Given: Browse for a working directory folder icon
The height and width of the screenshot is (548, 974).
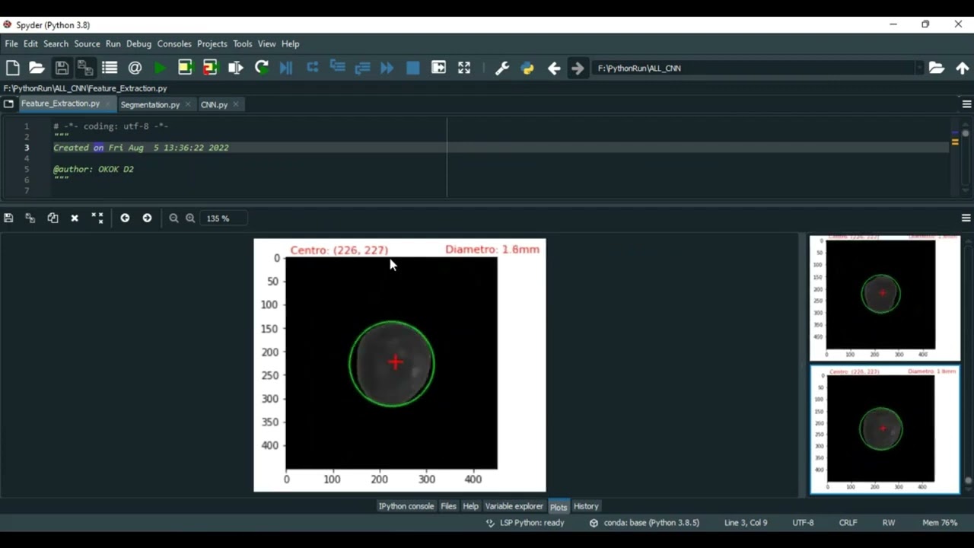Looking at the screenshot, I should coord(937,68).
